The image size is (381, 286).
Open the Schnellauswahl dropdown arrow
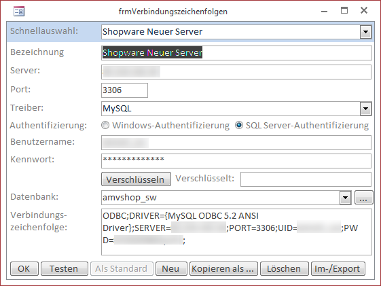click(365, 32)
